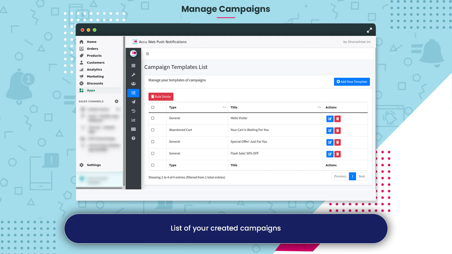Sort table by Title column
The image size is (452, 254).
click(275, 108)
